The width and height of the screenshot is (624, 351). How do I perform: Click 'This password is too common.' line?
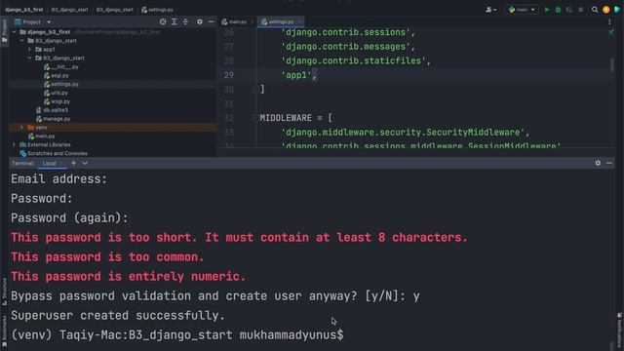point(107,257)
